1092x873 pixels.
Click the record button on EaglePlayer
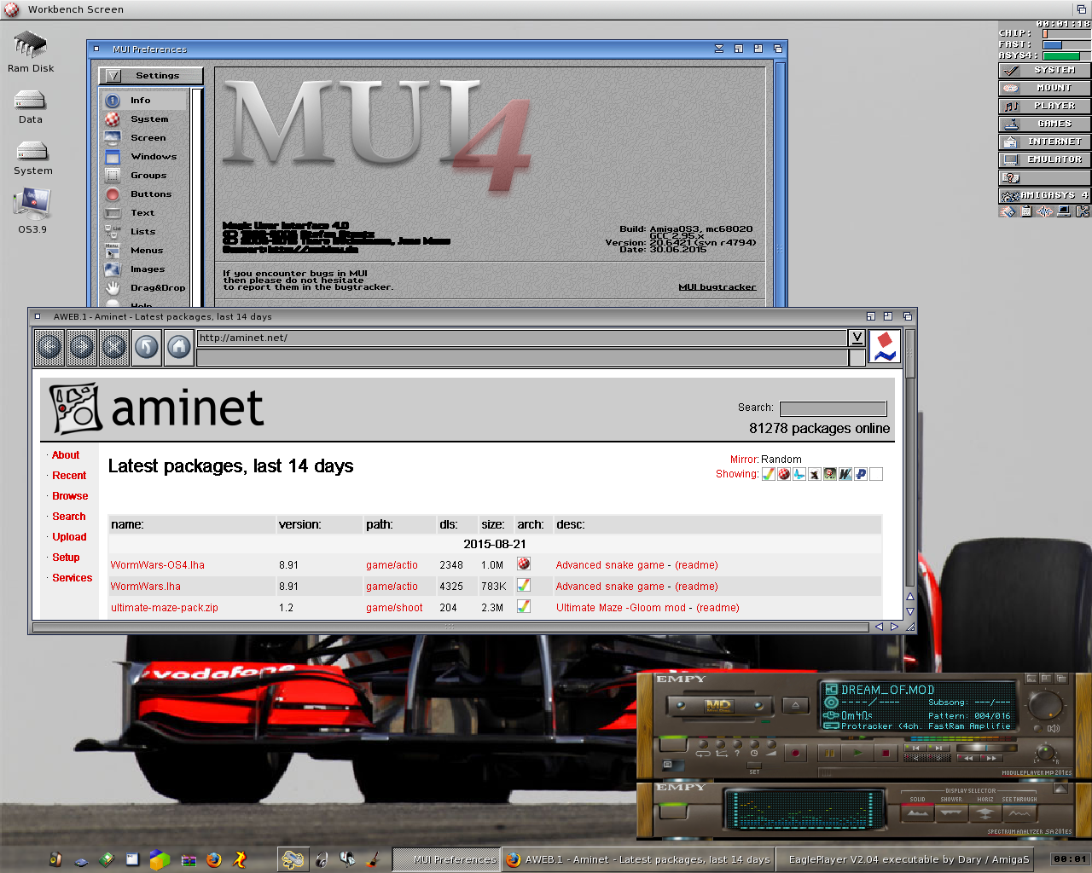(x=795, y=754)
